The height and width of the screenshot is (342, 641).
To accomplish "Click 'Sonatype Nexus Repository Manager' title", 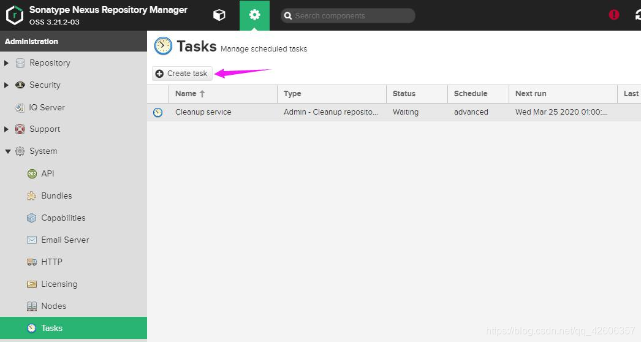I will coord(108,10).
